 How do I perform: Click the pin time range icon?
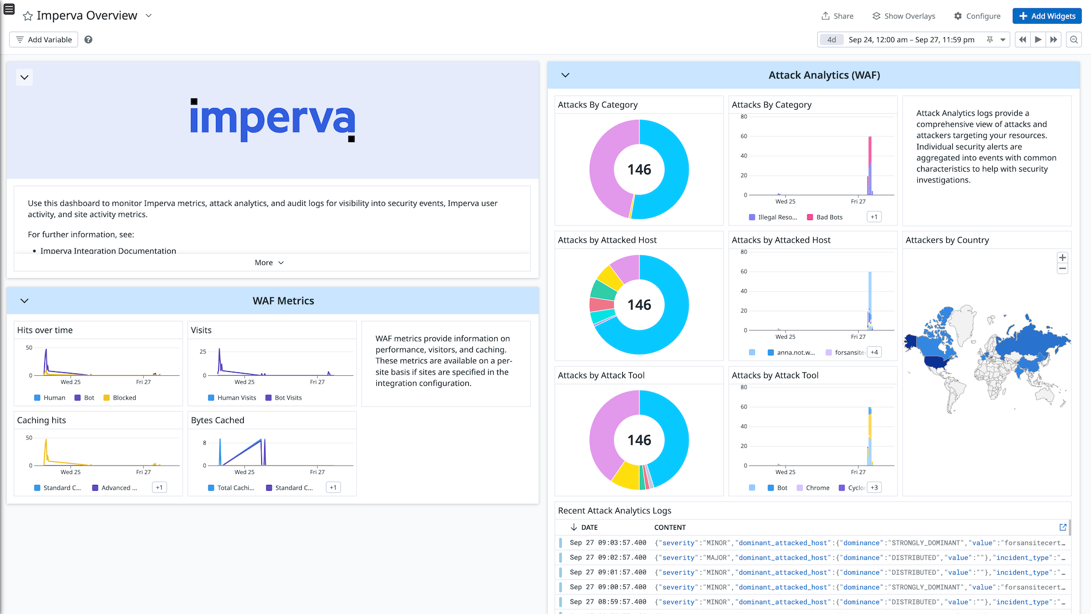989,40
